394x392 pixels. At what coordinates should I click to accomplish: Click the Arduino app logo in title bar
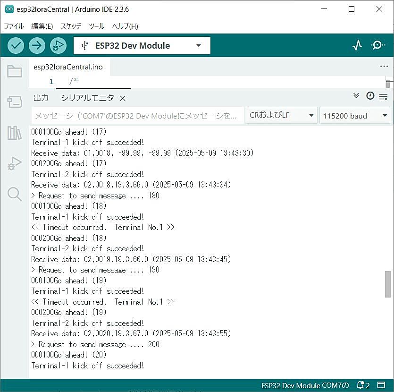click(9, 9)
